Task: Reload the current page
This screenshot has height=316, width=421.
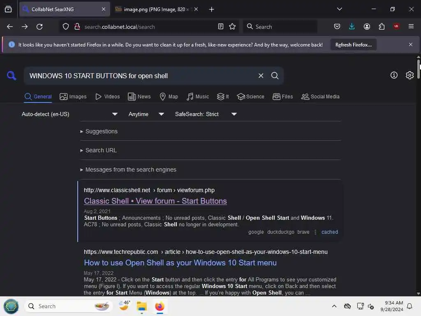Action: click(x=39, y=27)
